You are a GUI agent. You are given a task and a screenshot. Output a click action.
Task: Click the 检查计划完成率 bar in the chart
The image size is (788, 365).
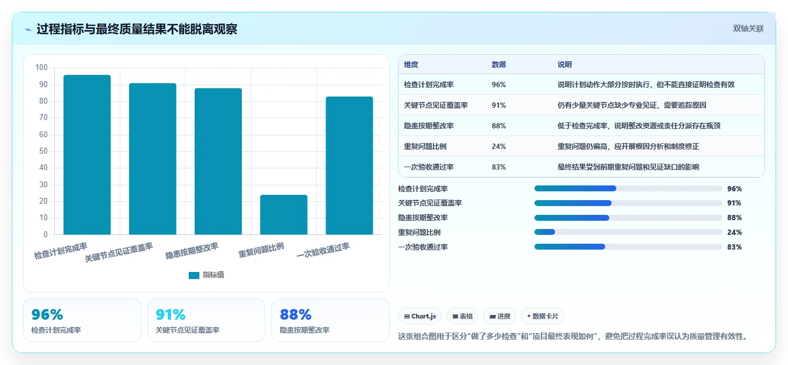(87, 155)
